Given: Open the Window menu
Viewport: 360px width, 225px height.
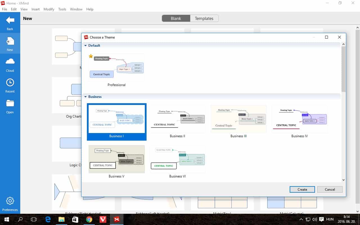Looking at the screenshot, I should tap(76, 9).
